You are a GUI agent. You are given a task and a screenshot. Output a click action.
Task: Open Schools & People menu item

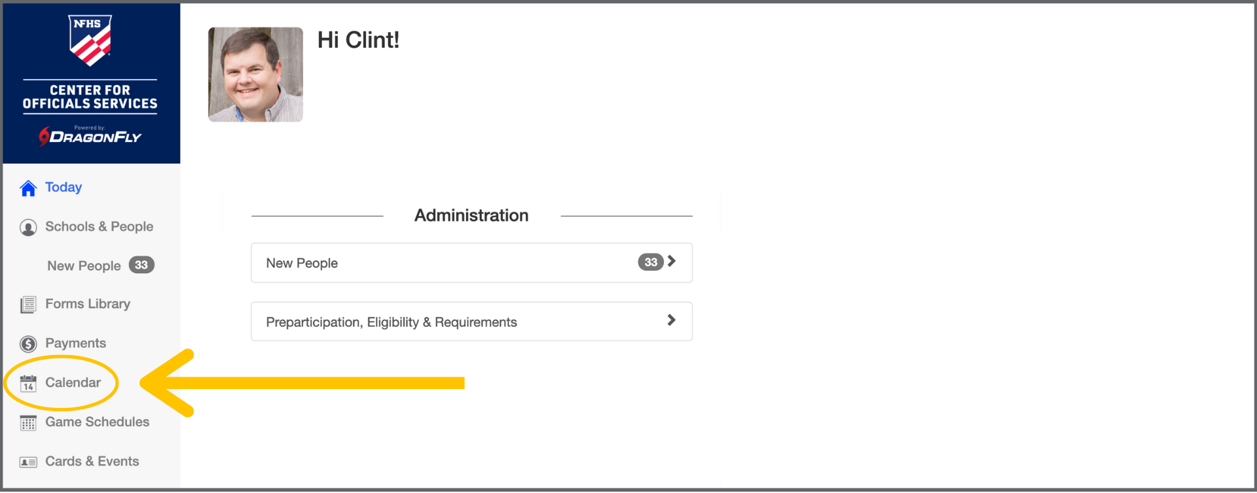[x=99, y=227]
